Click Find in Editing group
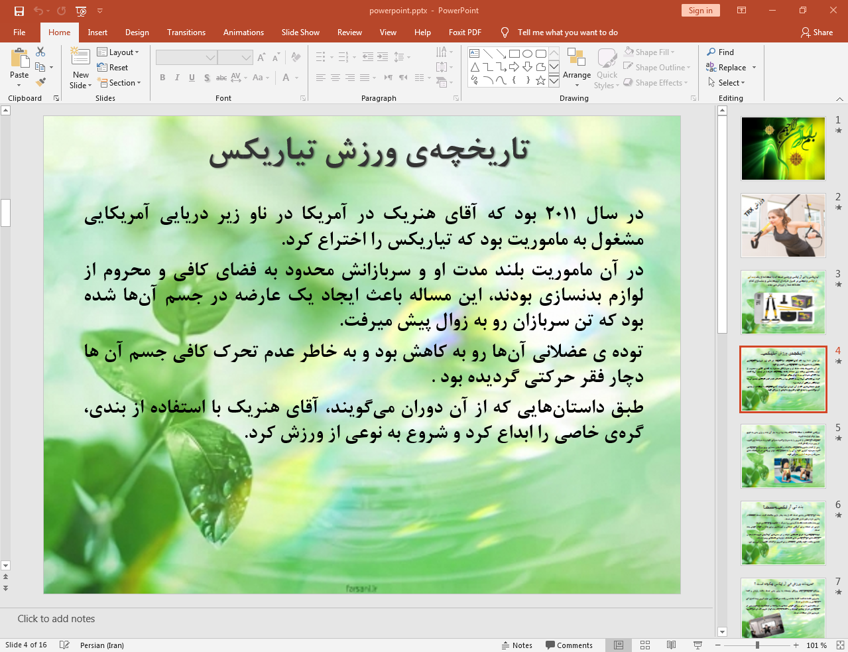The height and width of the screenshot is (652, 848). [720, 52]
